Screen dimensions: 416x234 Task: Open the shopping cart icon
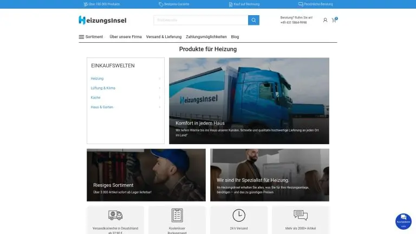tap(334, 20)
